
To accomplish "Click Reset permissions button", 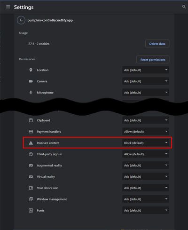I will pyautogui.click(x=153, y=60).
